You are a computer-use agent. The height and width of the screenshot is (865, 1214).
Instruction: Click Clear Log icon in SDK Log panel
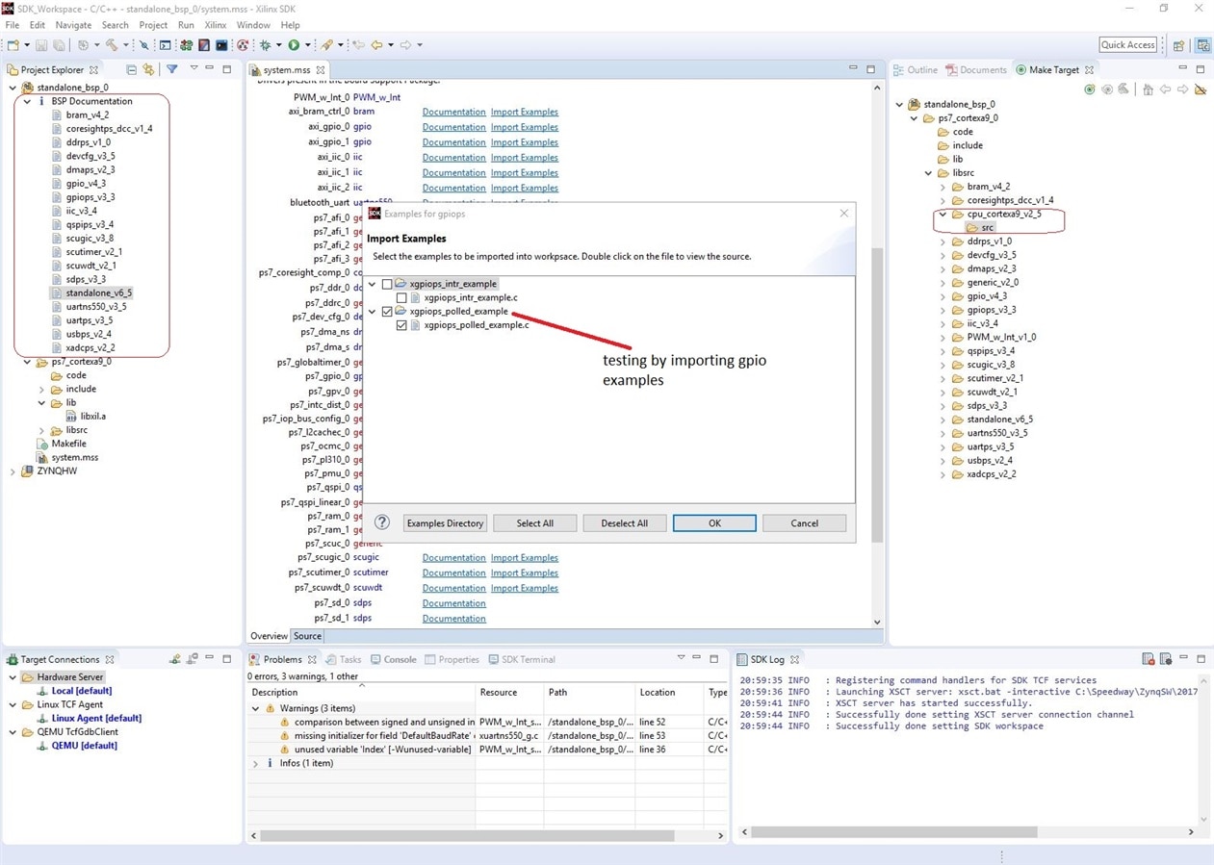click(x=1148, y=659)
